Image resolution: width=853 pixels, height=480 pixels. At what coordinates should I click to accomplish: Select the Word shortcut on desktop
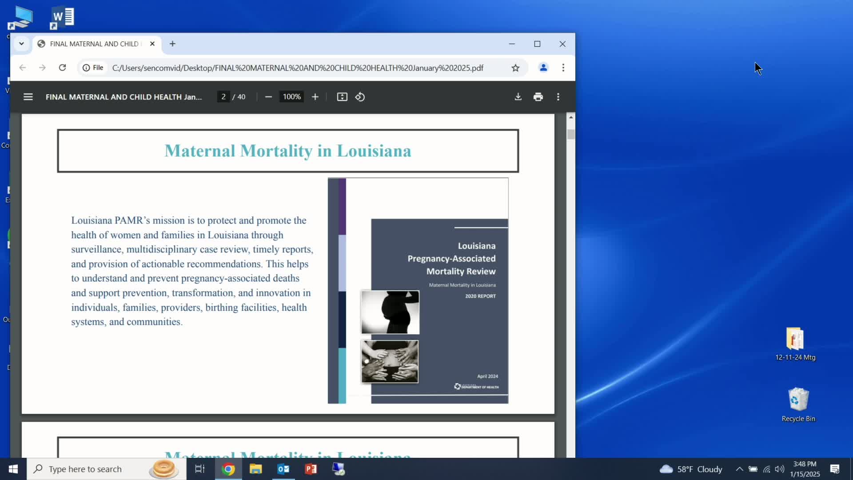click(62, 18)
